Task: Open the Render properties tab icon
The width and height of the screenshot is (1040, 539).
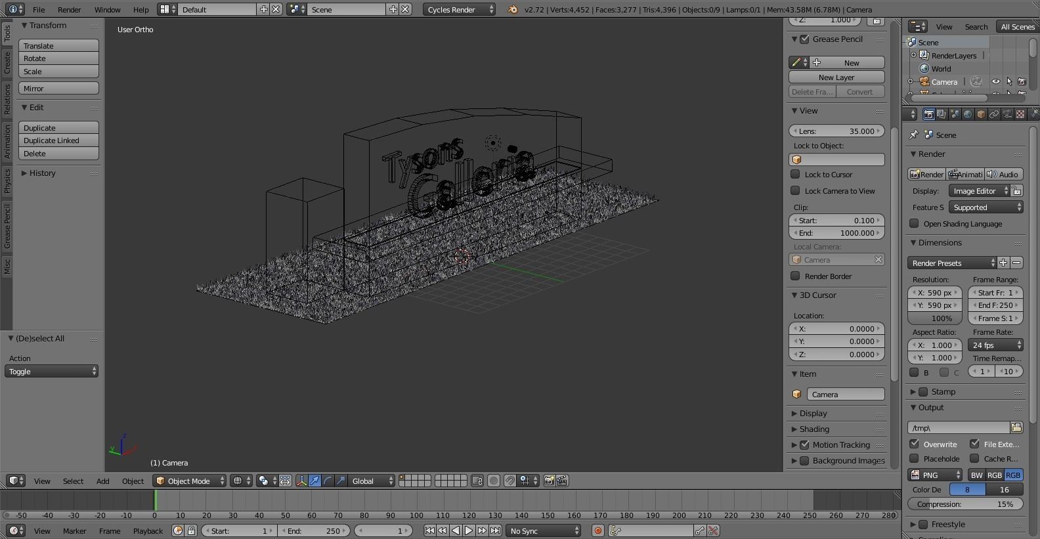Action: pyautogui.click(x=928, y=114)
